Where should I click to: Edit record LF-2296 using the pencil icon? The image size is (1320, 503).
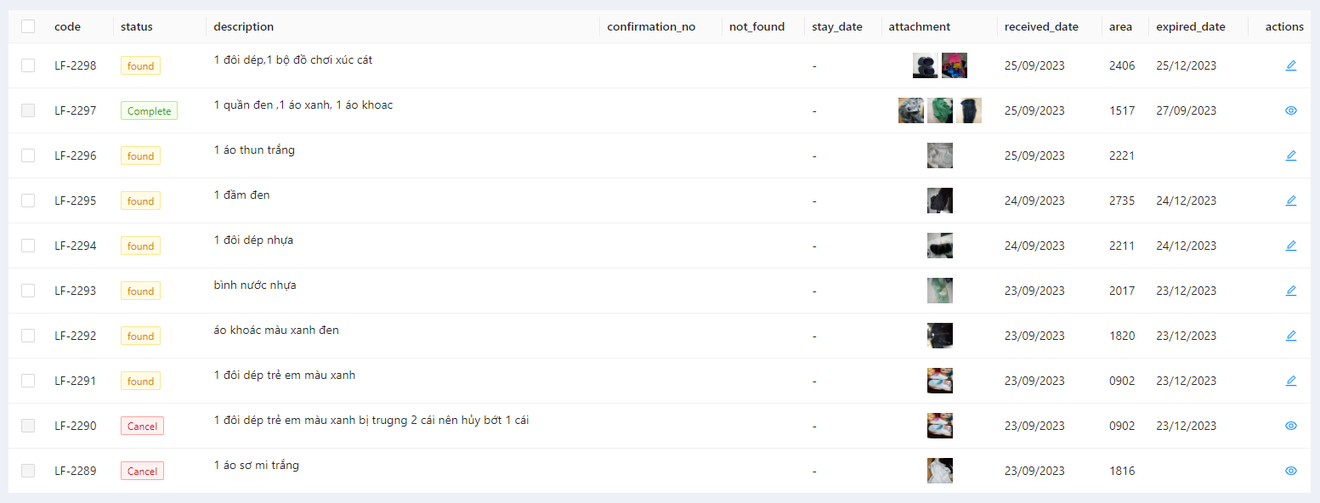pos(1291,155)
